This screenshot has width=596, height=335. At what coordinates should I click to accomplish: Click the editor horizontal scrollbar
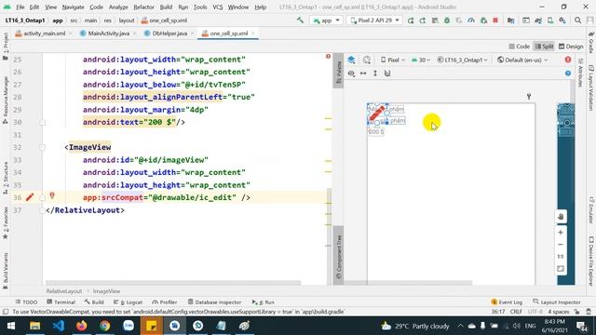[x=173, y=283]
